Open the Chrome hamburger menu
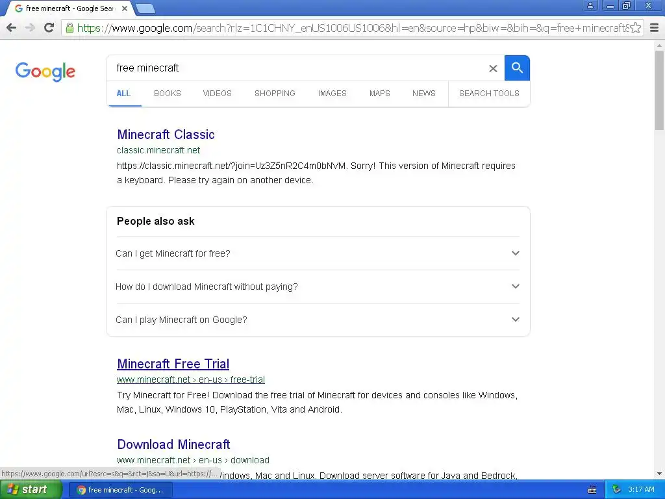 (x=655, y=28)
